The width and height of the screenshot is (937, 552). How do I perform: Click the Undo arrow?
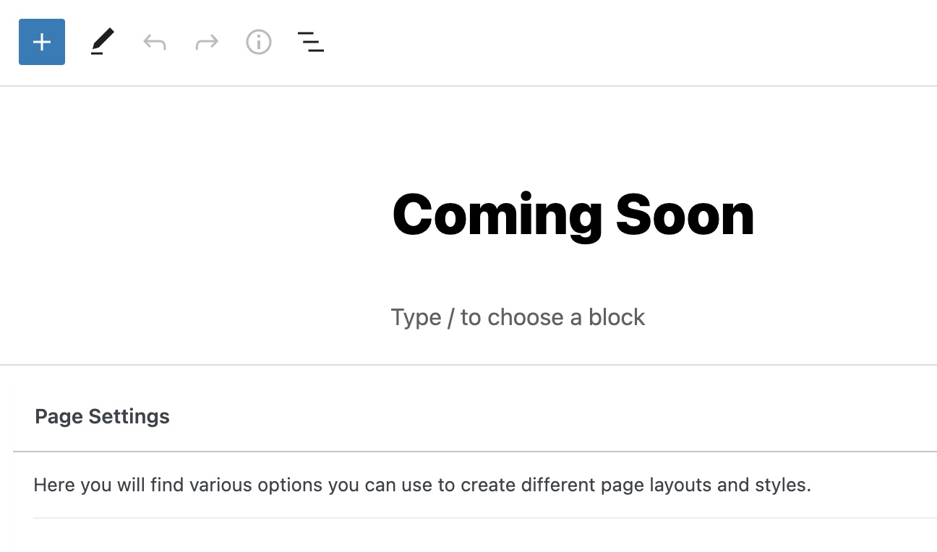click(x=155, y=42)
